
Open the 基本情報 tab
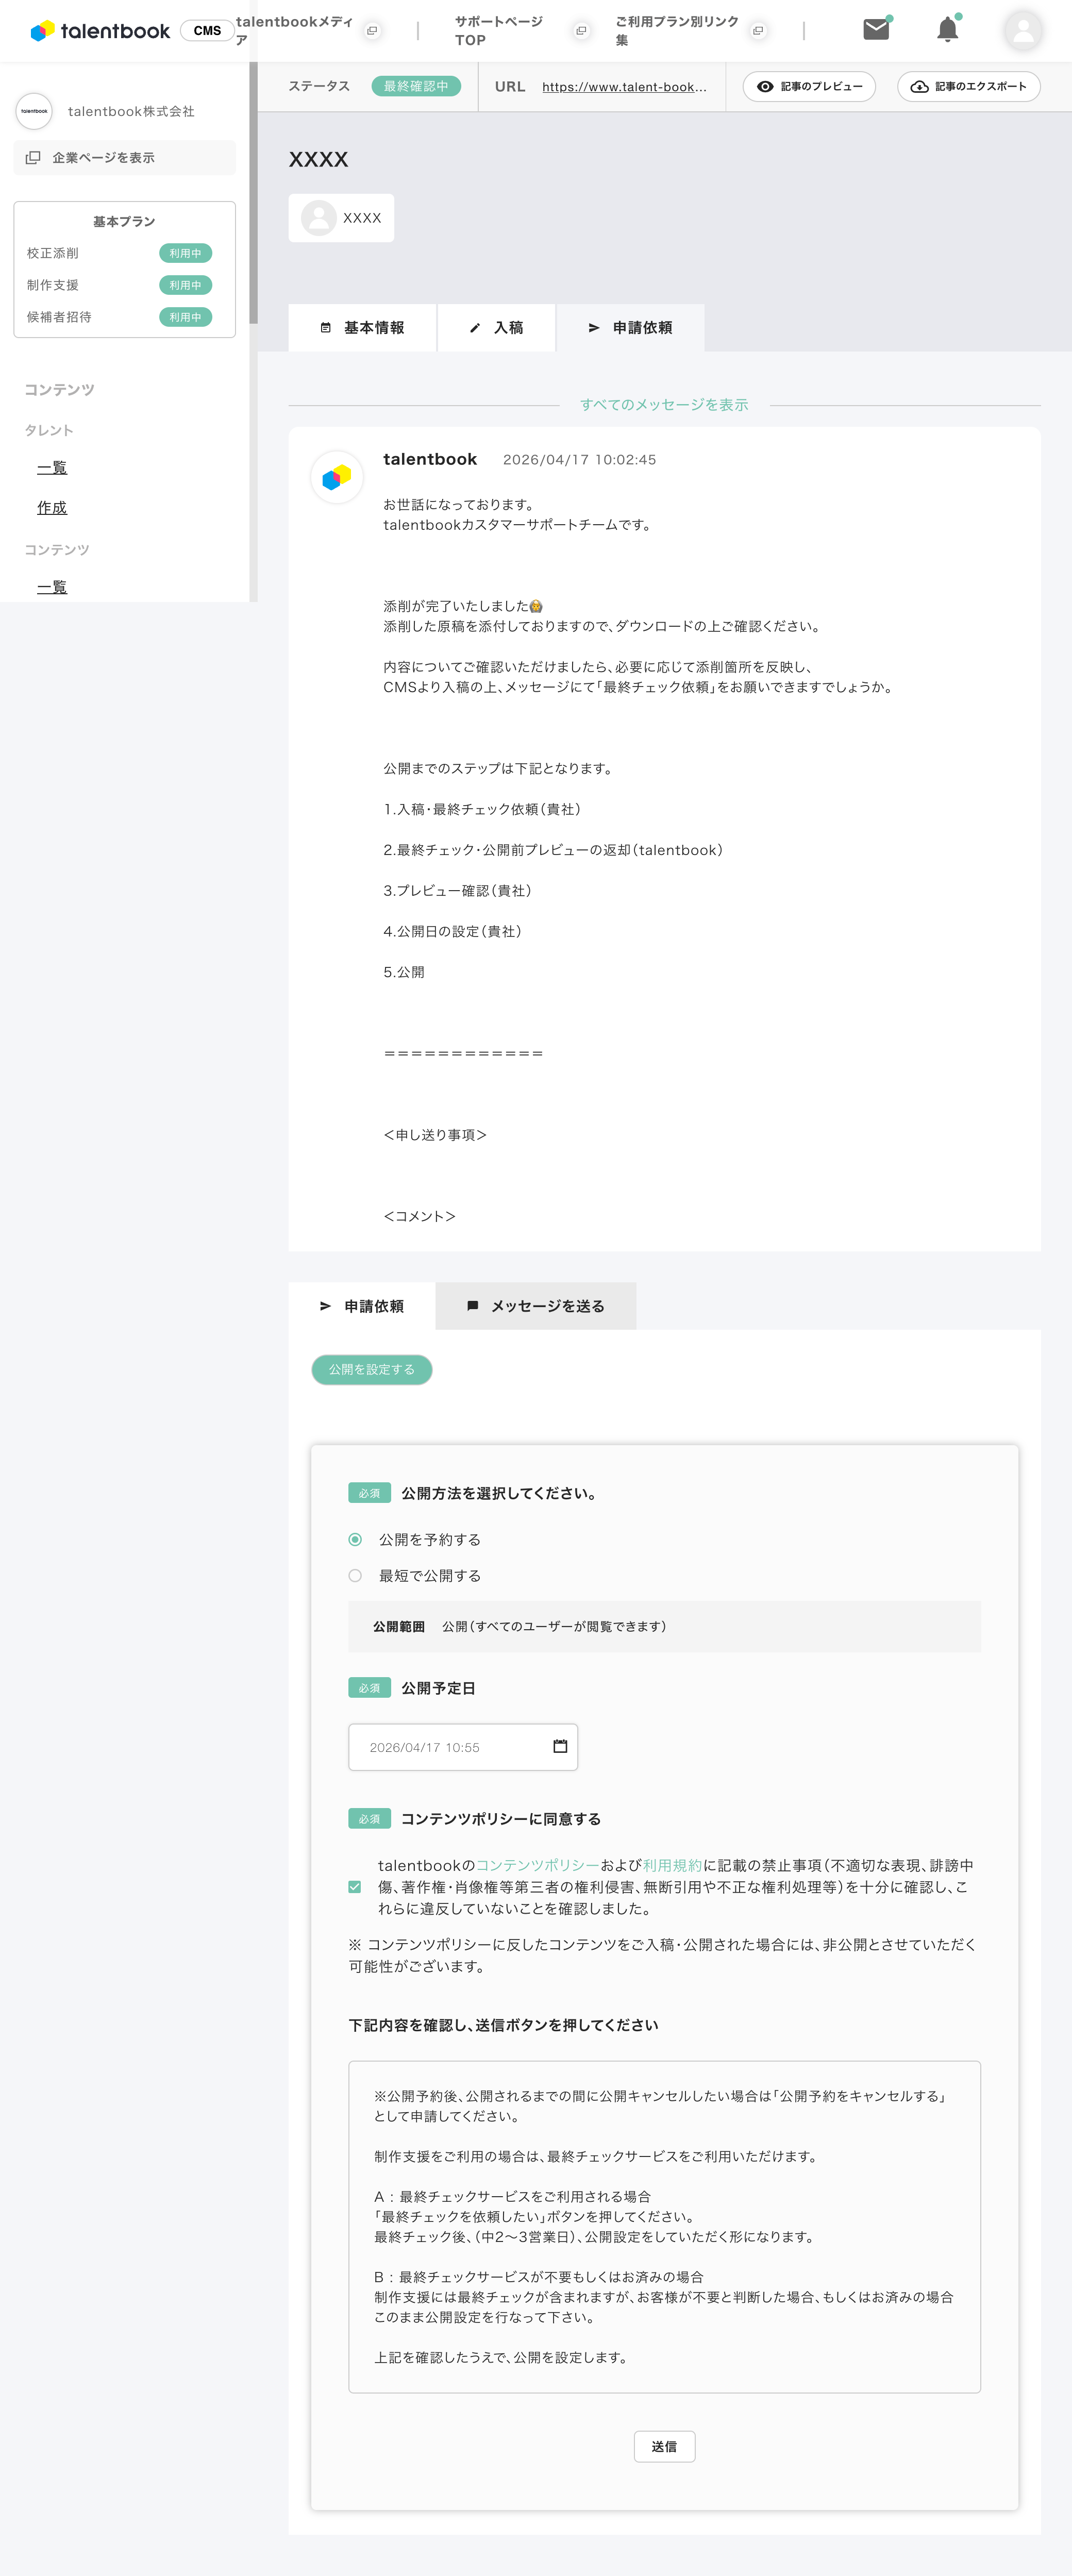362,328
